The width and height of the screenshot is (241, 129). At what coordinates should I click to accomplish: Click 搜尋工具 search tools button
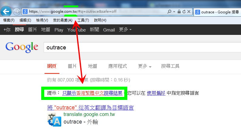[x=170, y=66]
